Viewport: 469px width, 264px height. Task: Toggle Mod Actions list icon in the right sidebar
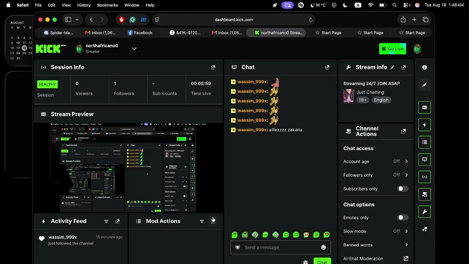[x=425, y=142]
